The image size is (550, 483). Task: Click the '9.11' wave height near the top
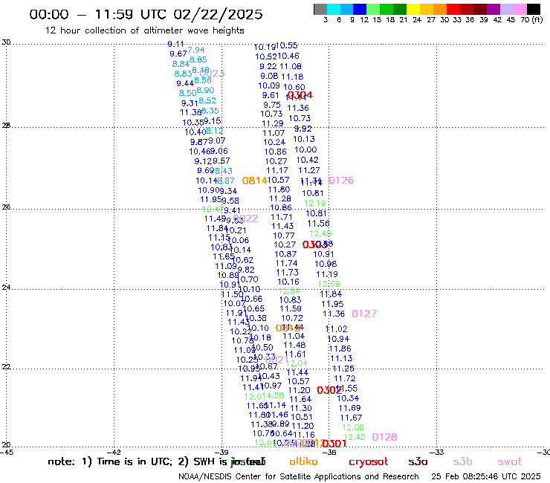click(x=175, y=44)
